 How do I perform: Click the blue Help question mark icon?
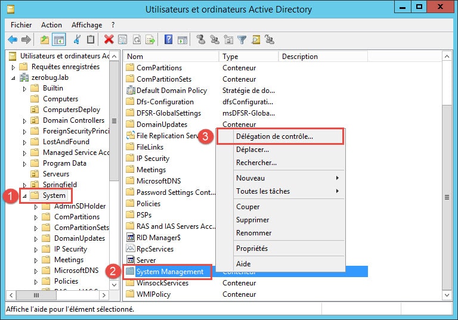(169, 39)
